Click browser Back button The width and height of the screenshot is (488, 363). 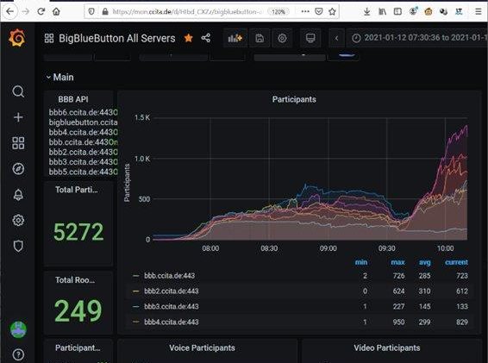9,11
